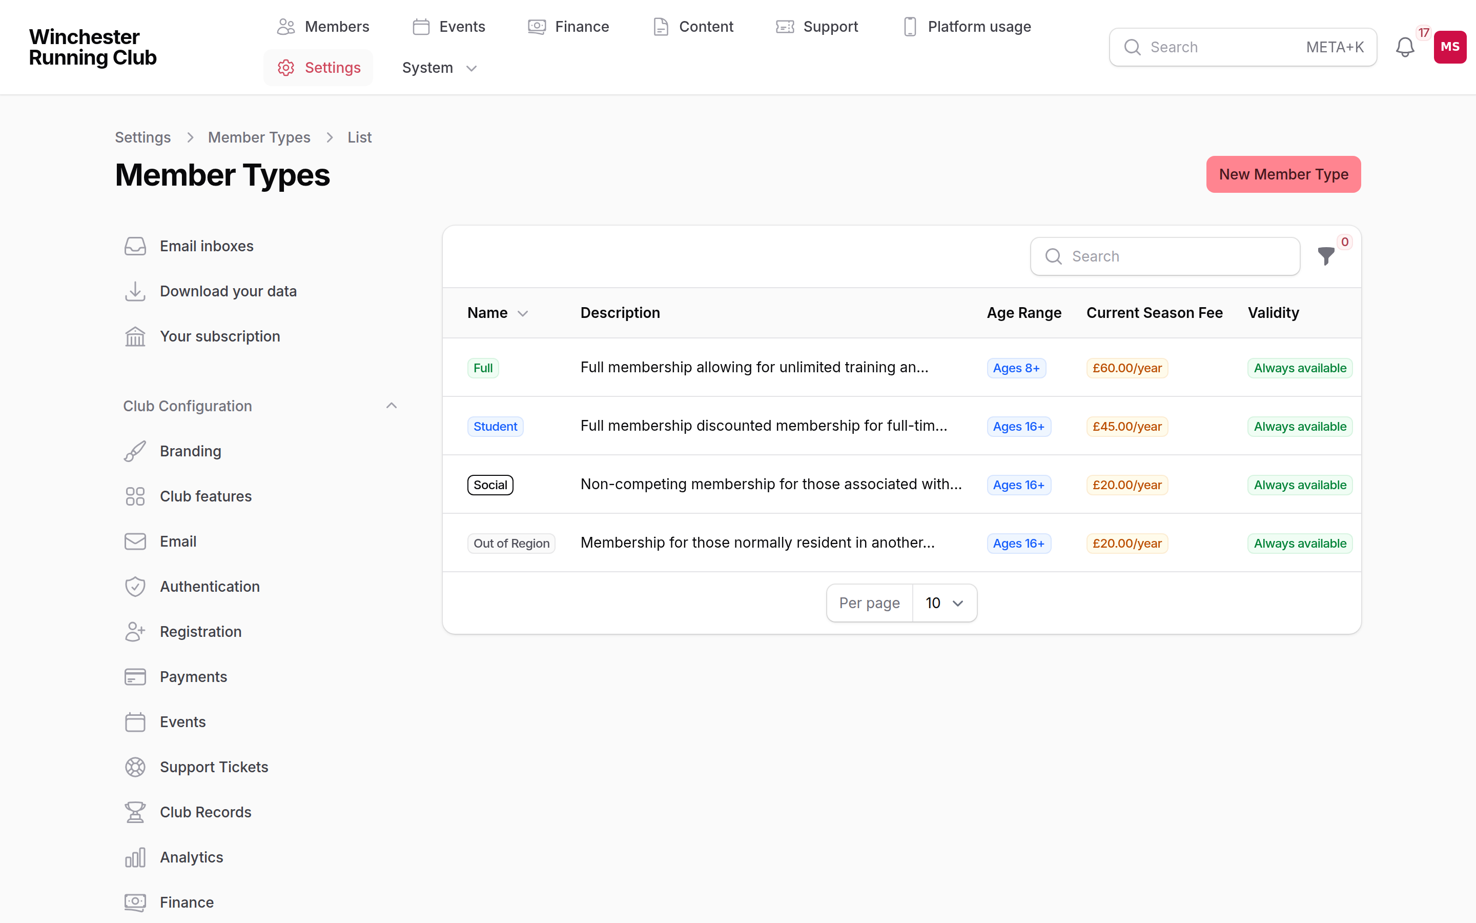Click the Current Season Fee column header
1476x923 pixels.
pyautogui.click(x=1155, y=313)
